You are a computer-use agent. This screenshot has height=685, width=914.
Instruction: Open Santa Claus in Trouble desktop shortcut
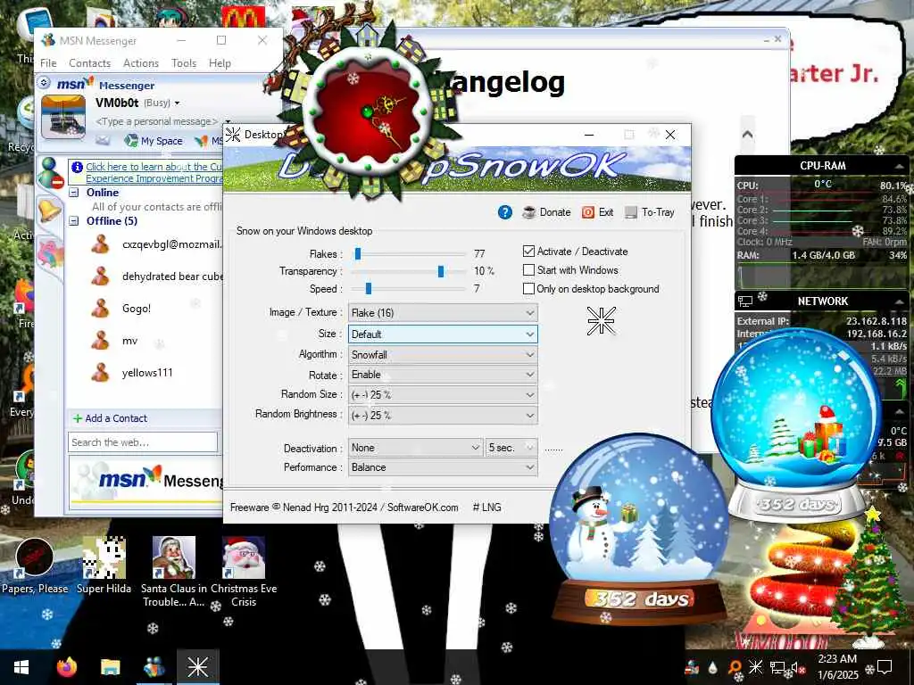[174, 572]
